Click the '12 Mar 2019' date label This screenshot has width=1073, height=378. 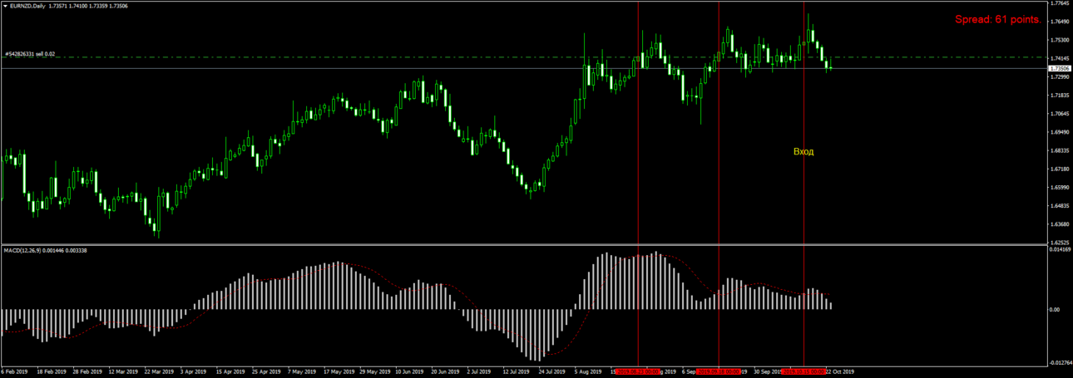[x=122, y=372]
